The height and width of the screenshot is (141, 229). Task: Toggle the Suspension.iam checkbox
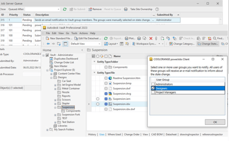coord(106,99)
